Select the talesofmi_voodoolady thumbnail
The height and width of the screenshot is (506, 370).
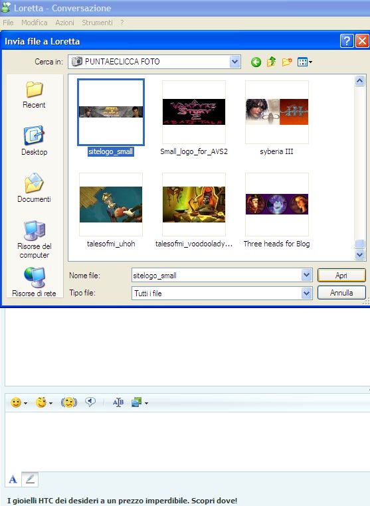[194, 205]
